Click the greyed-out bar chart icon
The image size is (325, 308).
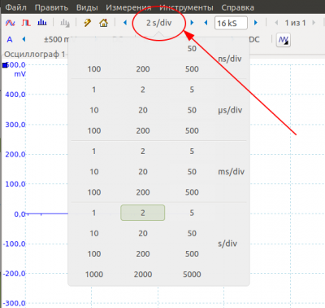click(65, 23)
